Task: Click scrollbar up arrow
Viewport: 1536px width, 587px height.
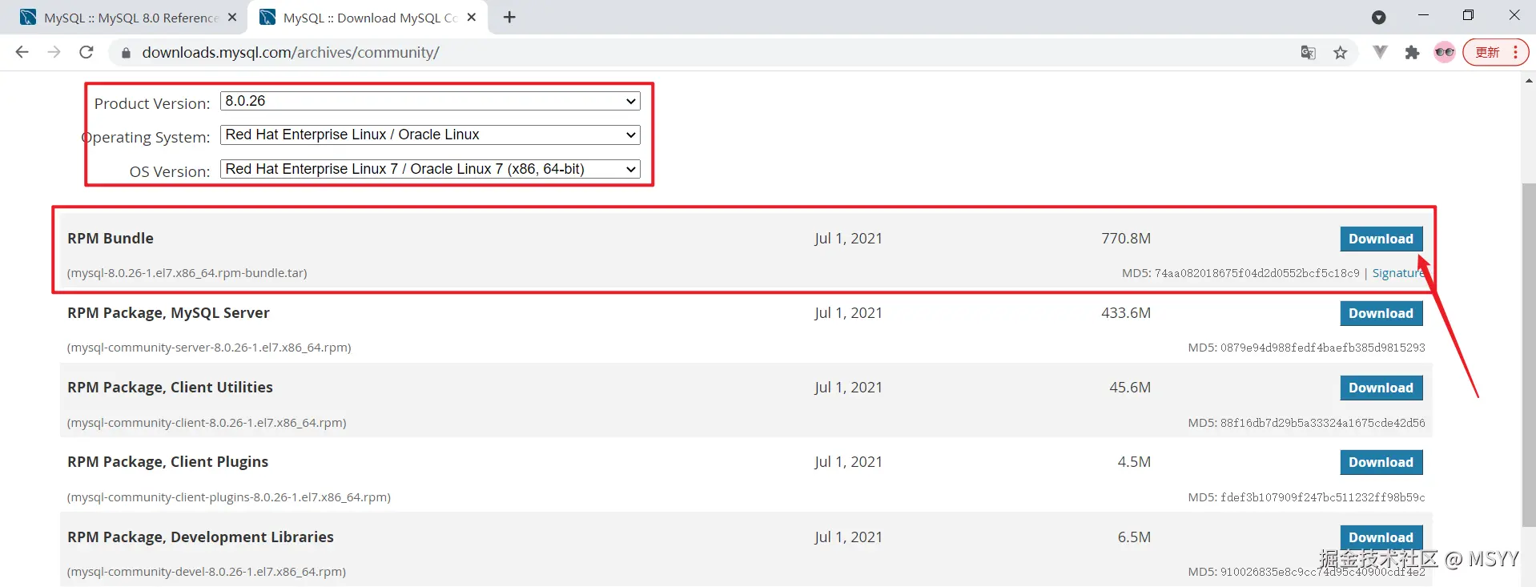Action: click(1529, 80)
